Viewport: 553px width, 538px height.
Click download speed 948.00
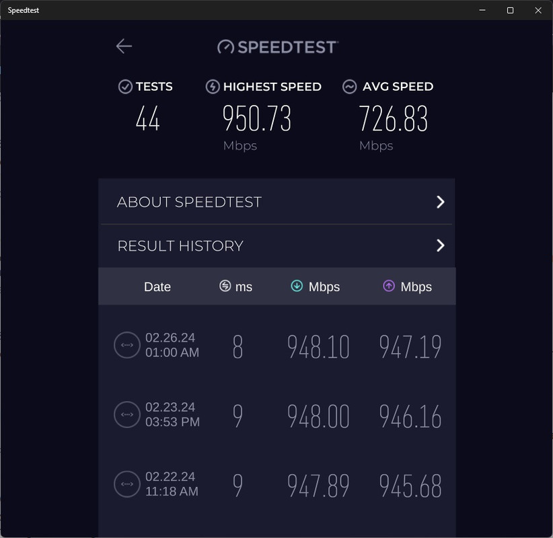318,416
